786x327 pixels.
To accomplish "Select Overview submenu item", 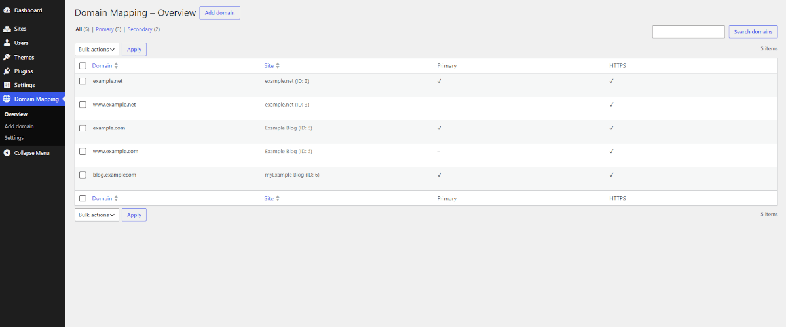I will pyautogui.click(x=16, y=114).
